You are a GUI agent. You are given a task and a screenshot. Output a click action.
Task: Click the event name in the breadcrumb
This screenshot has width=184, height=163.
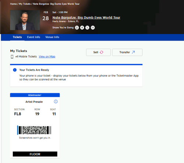[x=56, y=4]
